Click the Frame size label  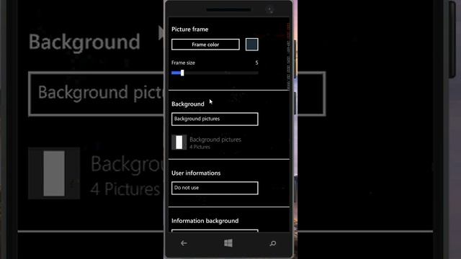coord(183,63)
